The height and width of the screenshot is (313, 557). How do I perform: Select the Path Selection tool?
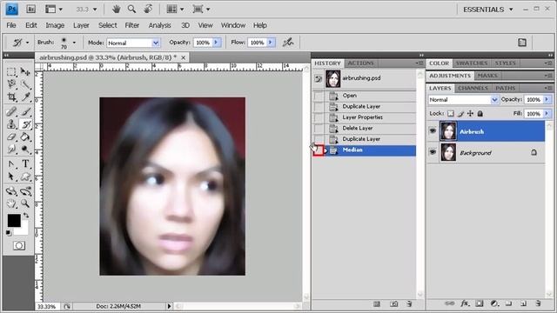[x=11, y=176]
